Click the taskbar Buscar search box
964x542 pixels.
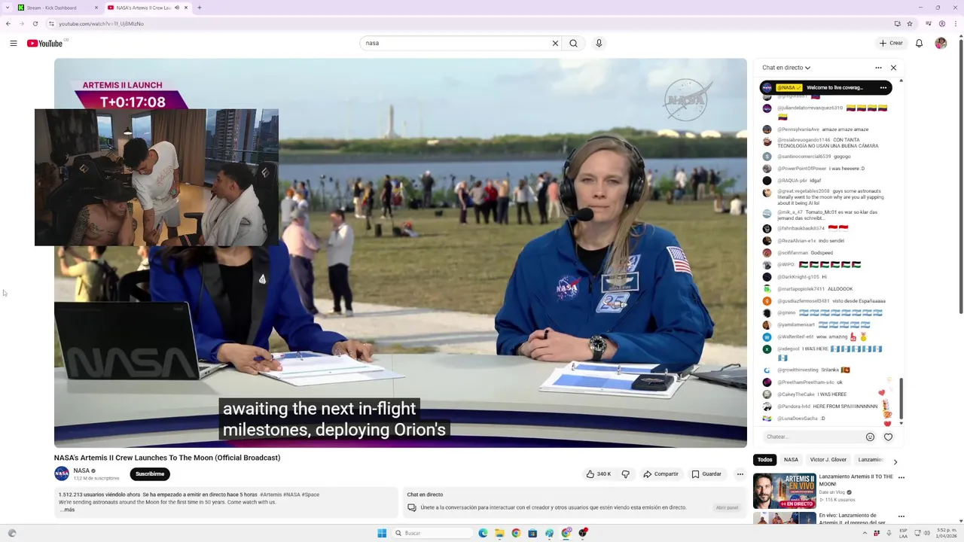pyautogui.click(x=433, y=533)
